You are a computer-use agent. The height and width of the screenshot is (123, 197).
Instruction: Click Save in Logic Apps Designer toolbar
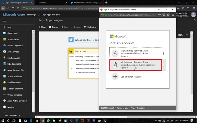(x=42, y=27)
